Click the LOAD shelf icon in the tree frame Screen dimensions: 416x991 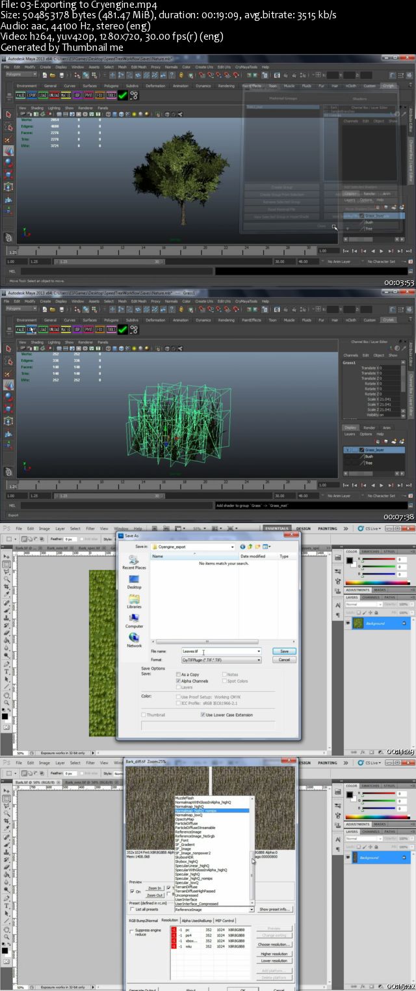44,95
